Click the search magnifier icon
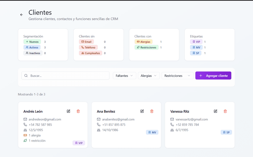 [26, 76]
